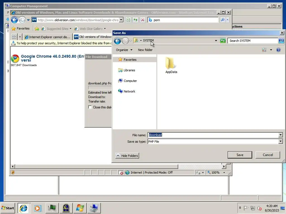
Task: Click the red stop icon in Internet Explorer
Action: tap(143, 20)
